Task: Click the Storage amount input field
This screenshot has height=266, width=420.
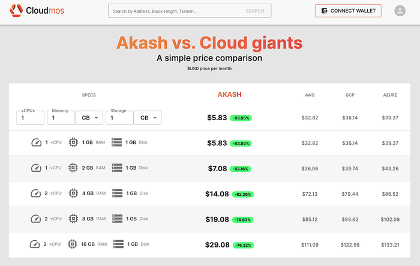Action: (x=119, y=118)
